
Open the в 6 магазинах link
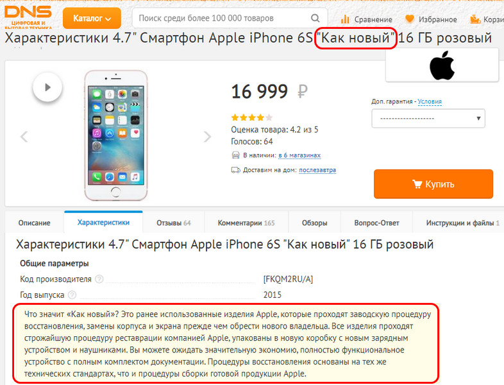click(299, 155)
